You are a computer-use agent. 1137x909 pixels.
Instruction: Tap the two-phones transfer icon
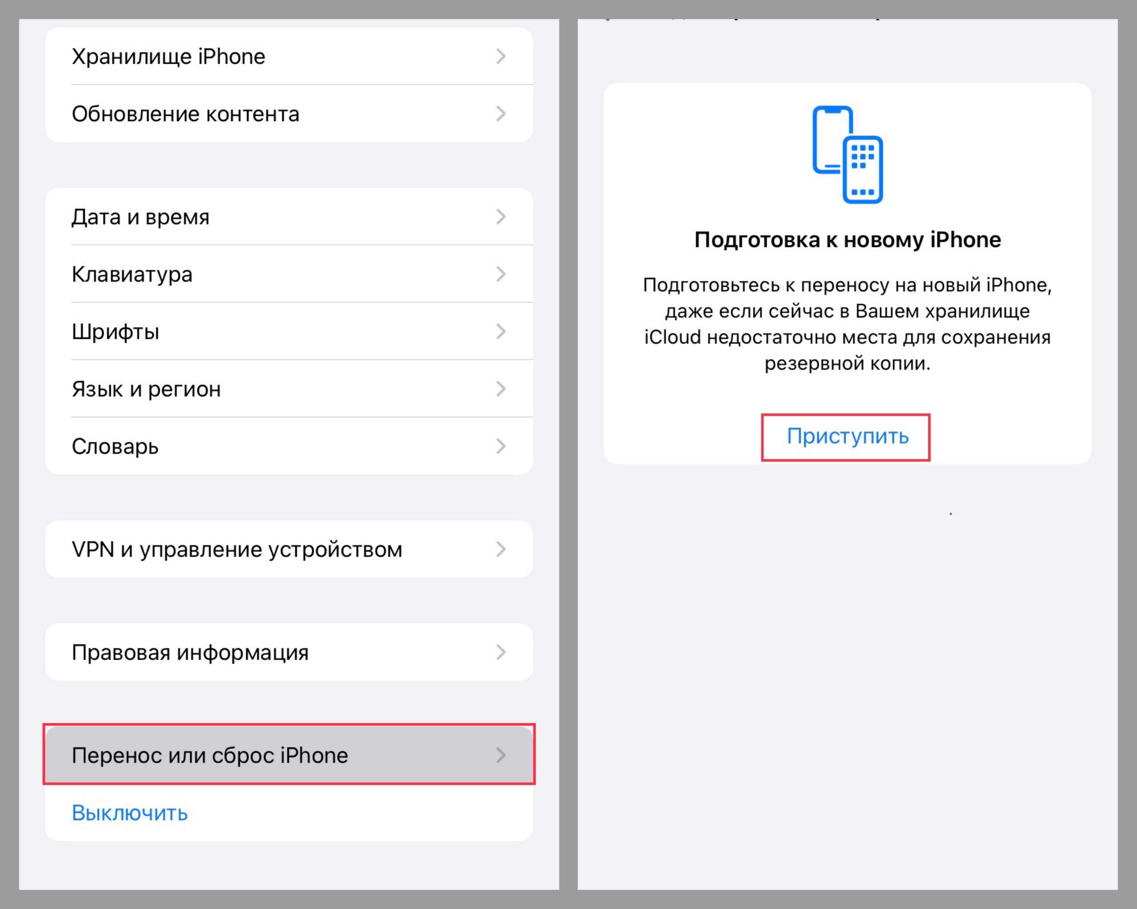(x=847, y=154)
